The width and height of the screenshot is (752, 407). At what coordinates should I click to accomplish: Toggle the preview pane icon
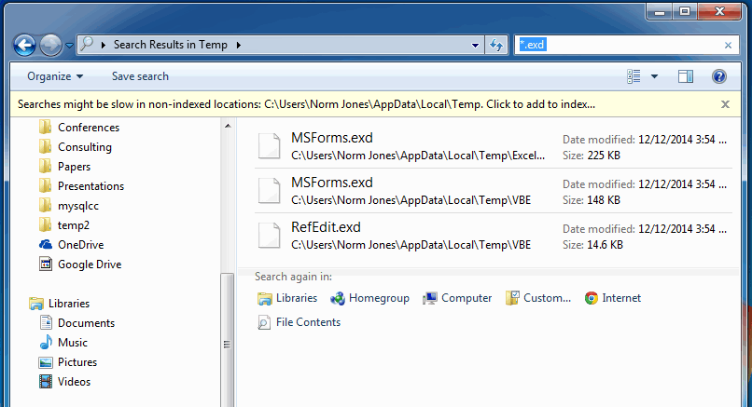point(686,76)
